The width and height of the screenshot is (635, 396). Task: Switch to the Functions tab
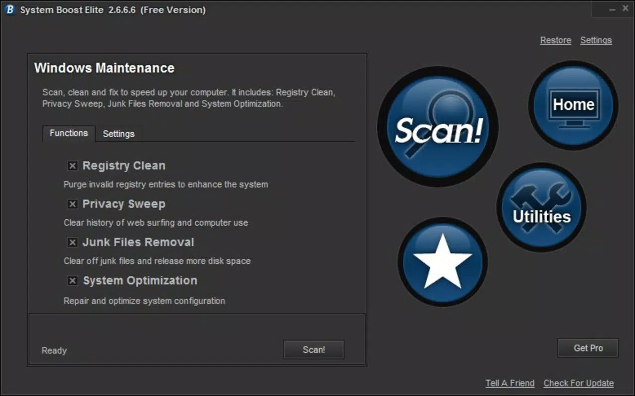click(69, 133)
